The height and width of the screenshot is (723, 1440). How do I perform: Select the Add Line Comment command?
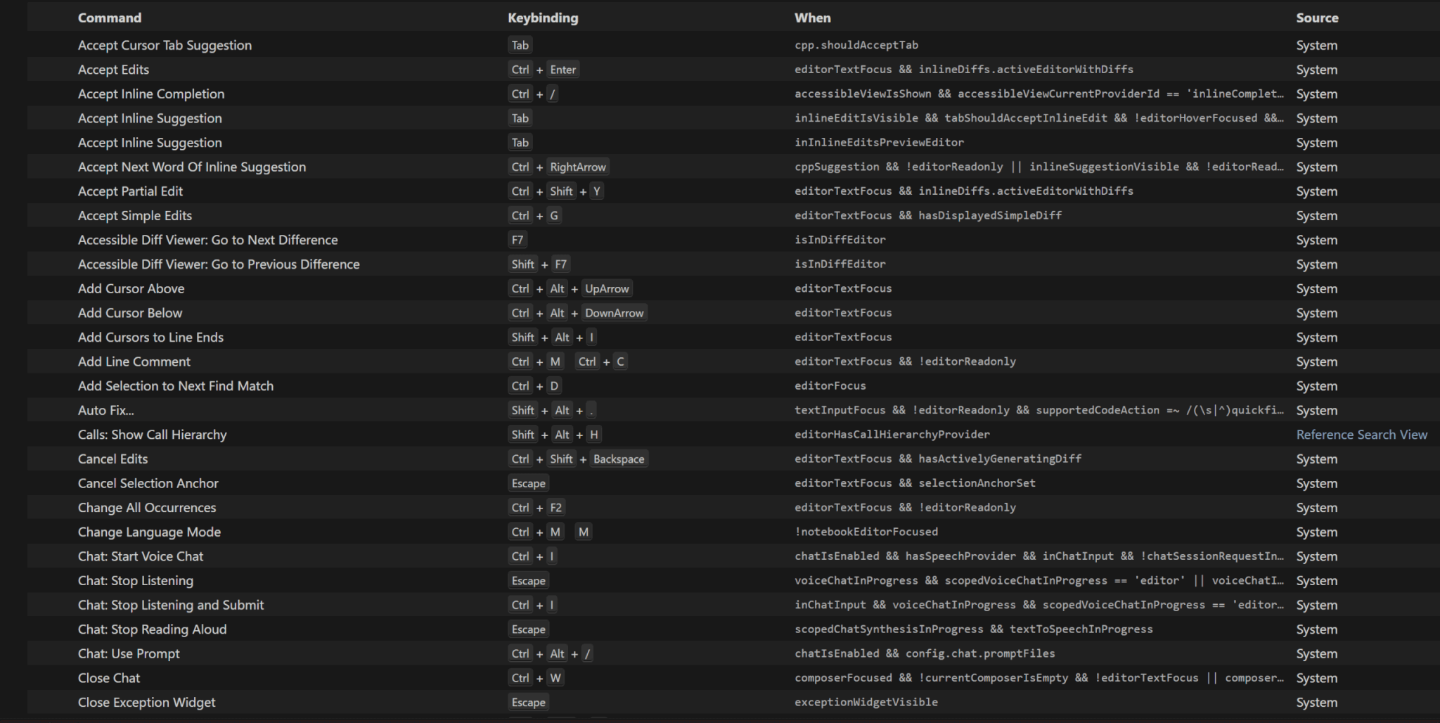134,361
